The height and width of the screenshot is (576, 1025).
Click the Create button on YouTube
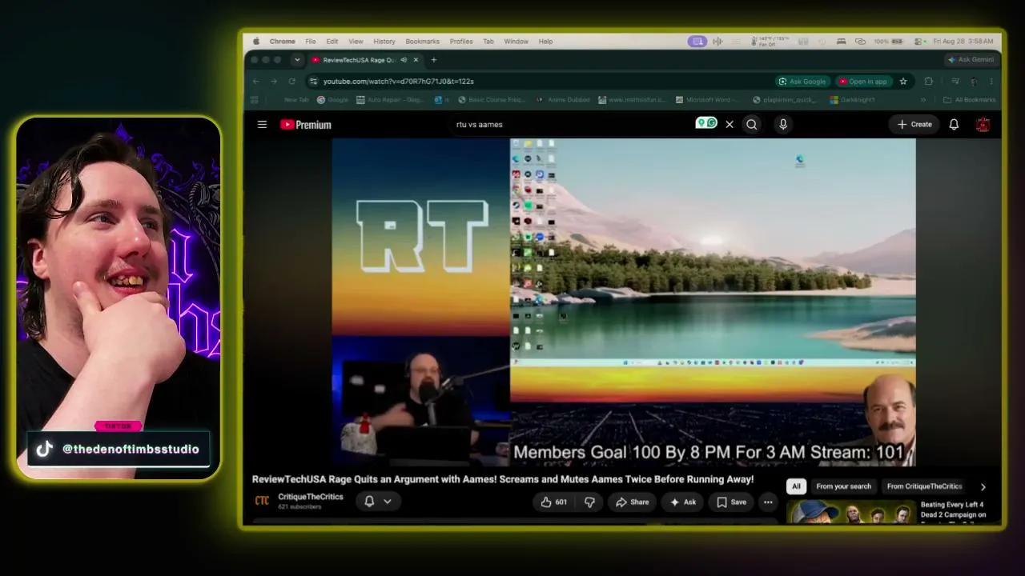coord(914,124)
